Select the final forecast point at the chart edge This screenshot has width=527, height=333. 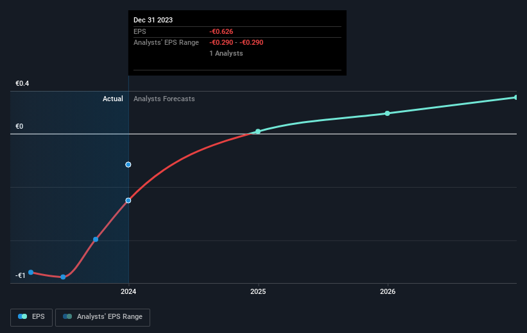pyautogui.click(x=516, y=97)
